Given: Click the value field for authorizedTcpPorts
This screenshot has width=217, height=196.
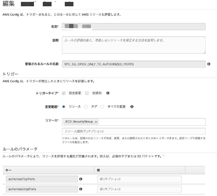Looking at the screenshot, I should point(139,179).
